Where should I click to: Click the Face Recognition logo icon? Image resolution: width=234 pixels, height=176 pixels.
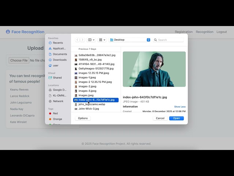tap(8, 32)
